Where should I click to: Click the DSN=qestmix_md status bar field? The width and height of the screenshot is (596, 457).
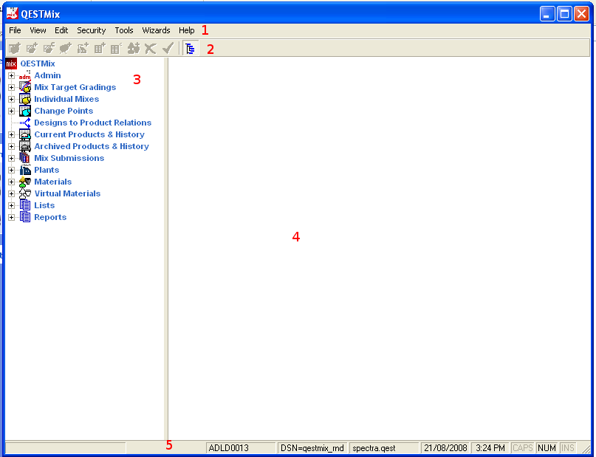312,447
